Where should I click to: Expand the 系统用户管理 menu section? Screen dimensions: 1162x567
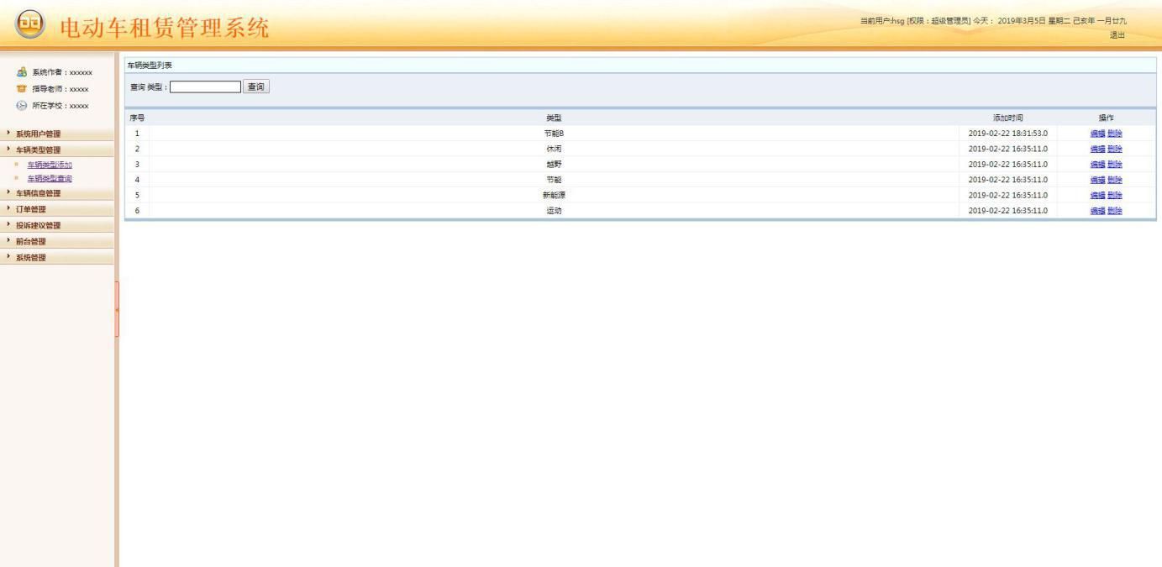[x=57, y=134]
